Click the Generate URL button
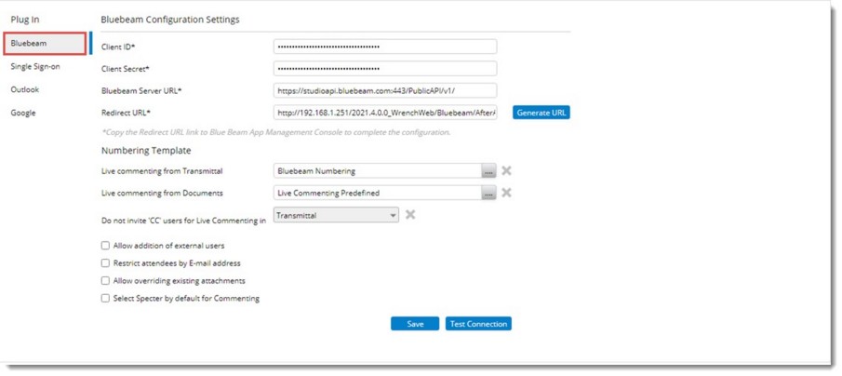842x376 pixels. (x=541, y=113)
